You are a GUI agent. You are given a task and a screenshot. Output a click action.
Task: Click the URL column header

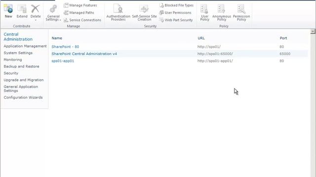(201, 38)
